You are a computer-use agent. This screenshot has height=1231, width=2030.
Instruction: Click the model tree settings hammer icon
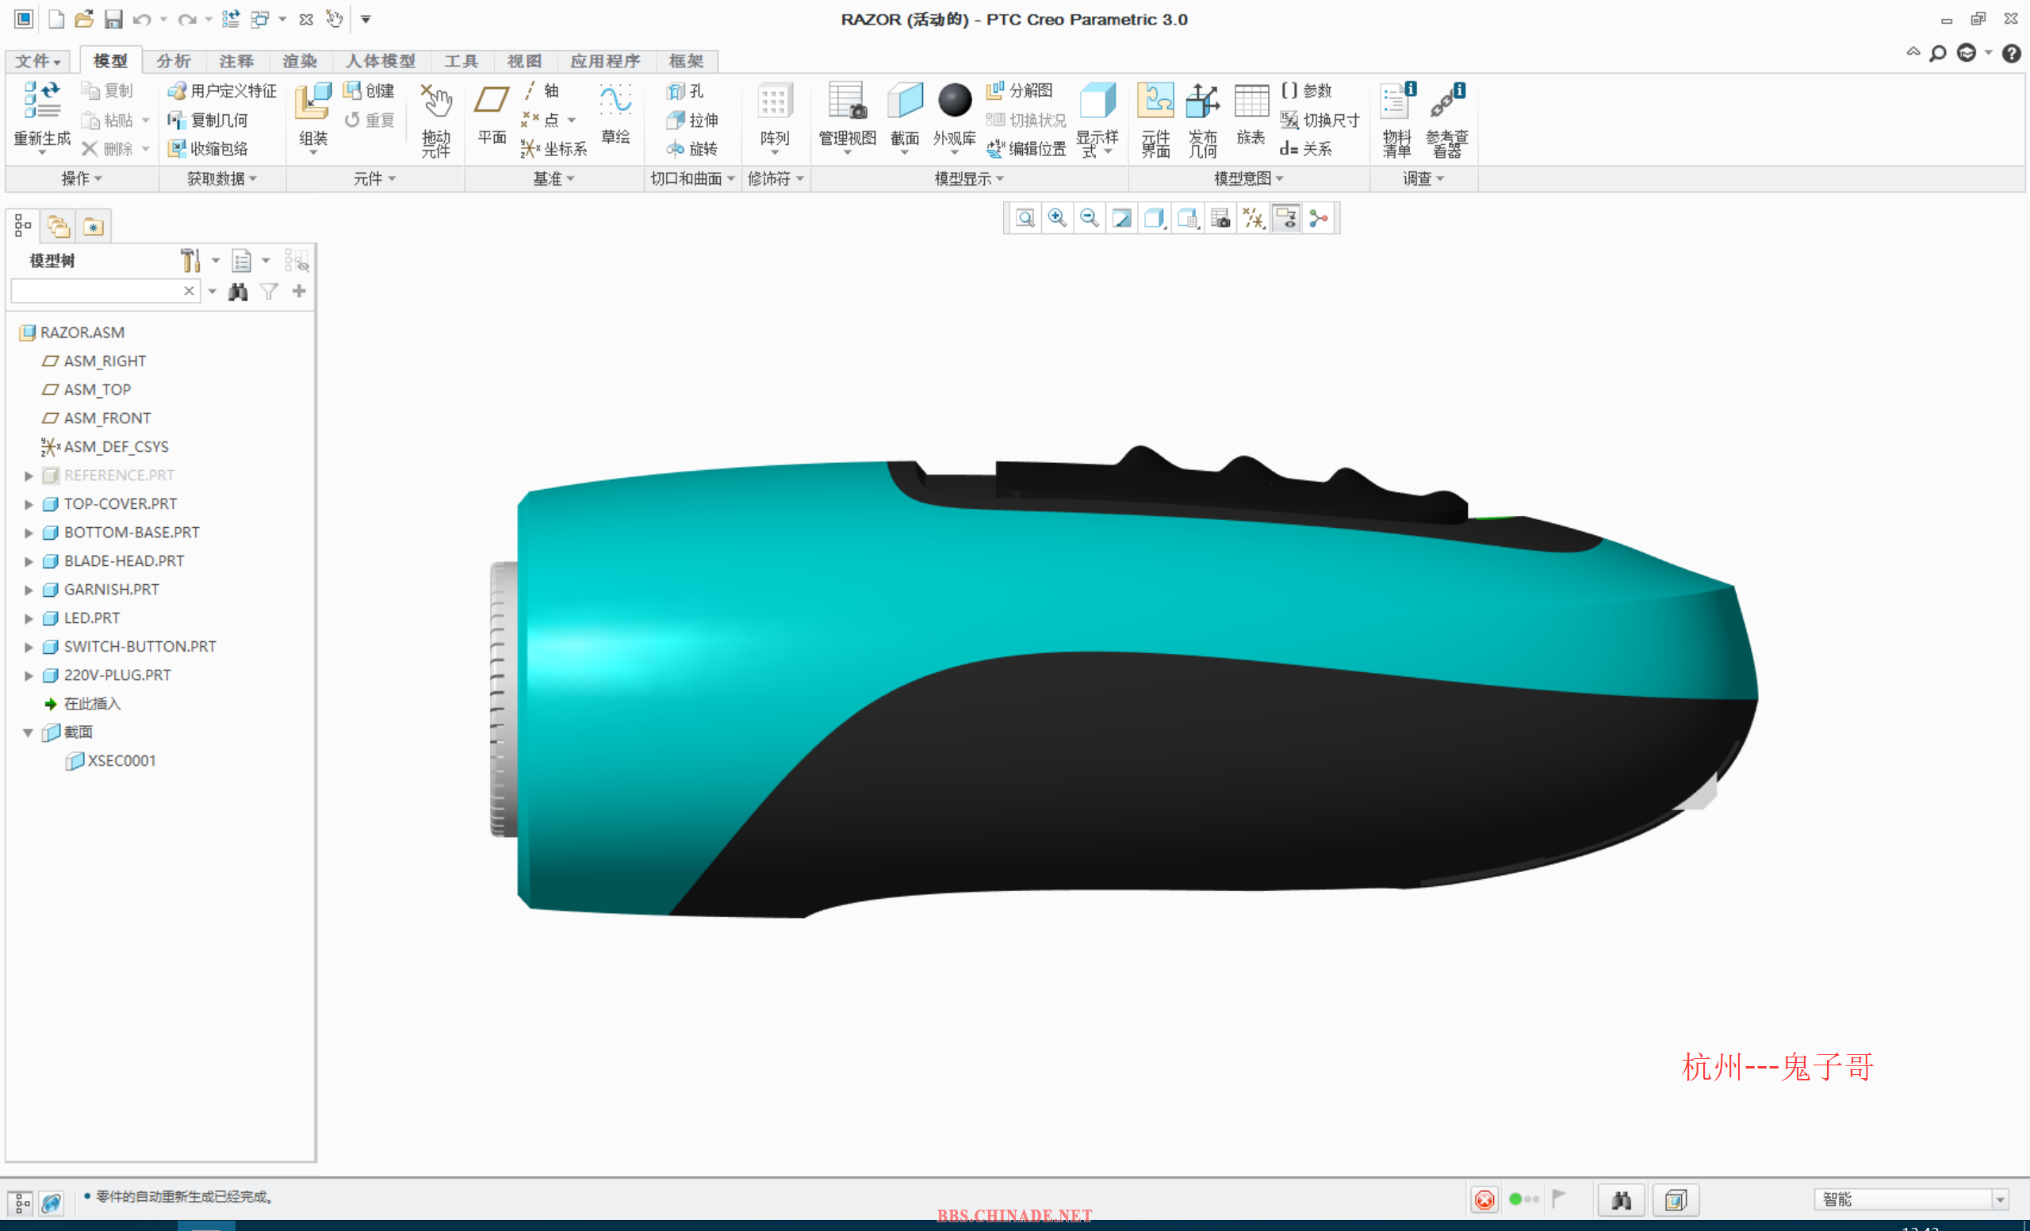tap(190, 261)
